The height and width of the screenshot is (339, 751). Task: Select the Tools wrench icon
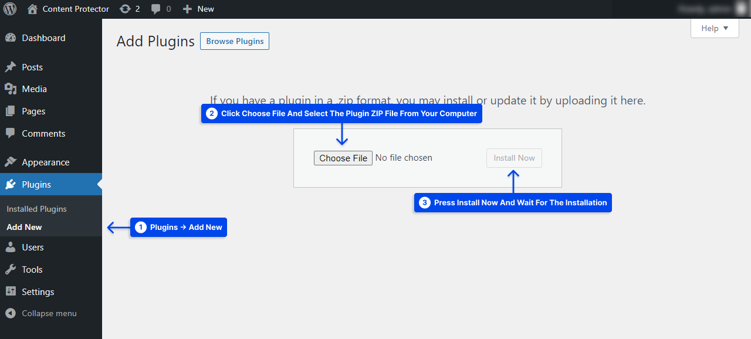point(10,269)
